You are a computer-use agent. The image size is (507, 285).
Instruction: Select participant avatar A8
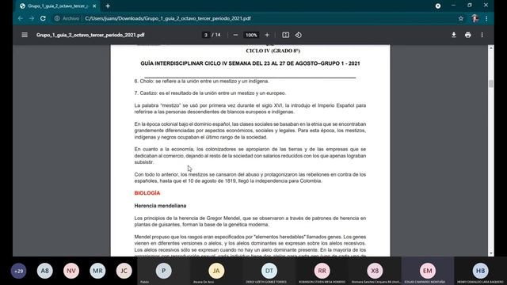click(x=45, y=271)
